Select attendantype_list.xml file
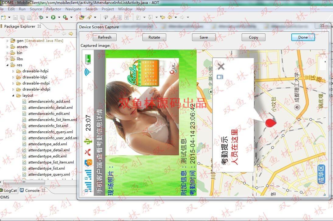Screen dimensions: 333x221 [47, 168]
